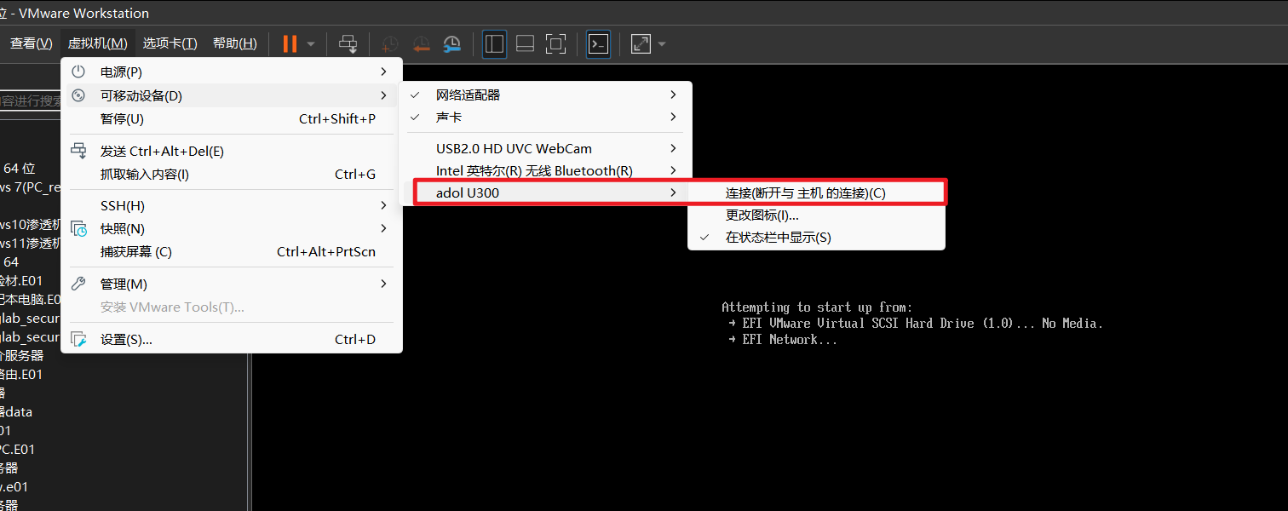Select the '路由.E01' library entry

[21, 375]
